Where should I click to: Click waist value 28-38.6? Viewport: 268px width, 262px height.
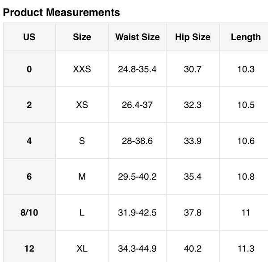click(x=137, y=141)
